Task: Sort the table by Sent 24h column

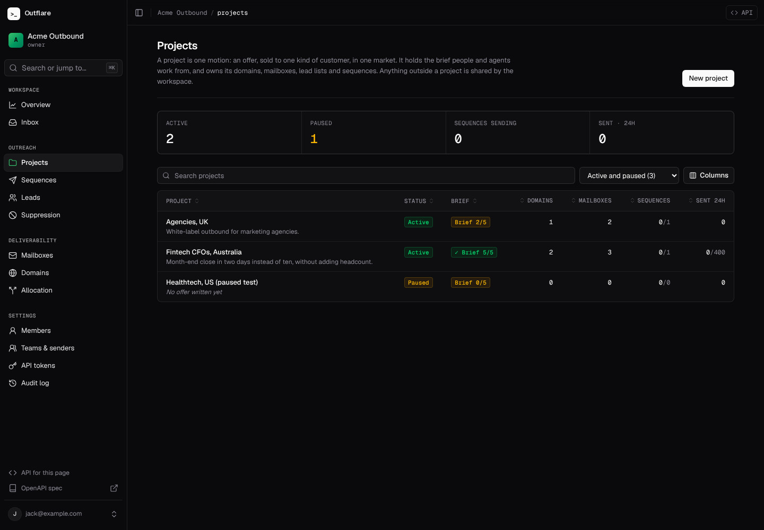Action: (x=707, y=201)
